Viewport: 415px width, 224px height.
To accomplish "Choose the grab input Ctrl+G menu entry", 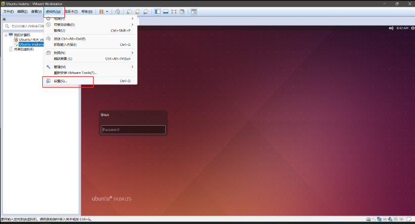I will click(90, 45).
